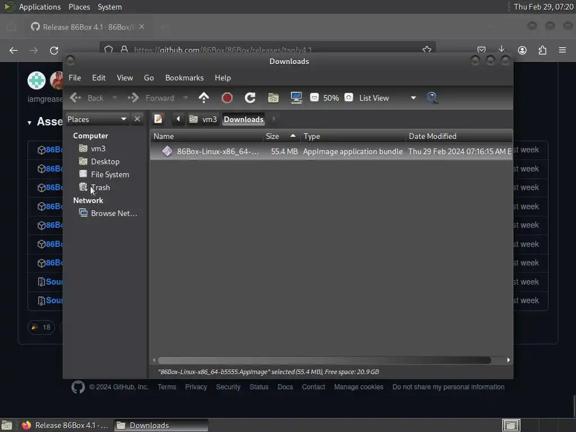Expand the Forward history dropdown arrow
The width and height of the screenshot is (576, 432).
click(x=186, y=98)
